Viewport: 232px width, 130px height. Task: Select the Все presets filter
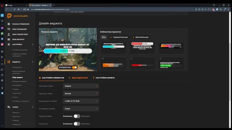click(x=104, y=37)
